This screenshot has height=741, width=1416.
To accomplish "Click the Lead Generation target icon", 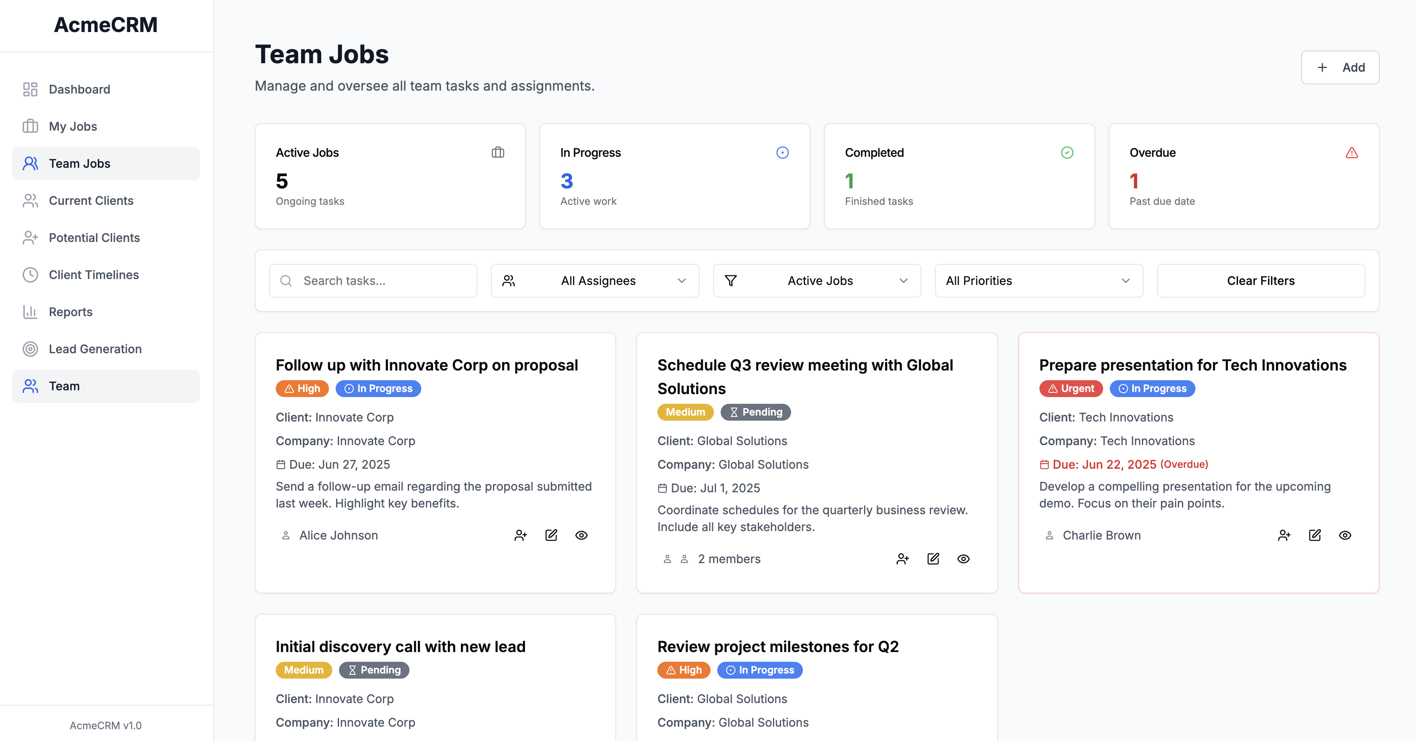I will click(x=30, y=349).
